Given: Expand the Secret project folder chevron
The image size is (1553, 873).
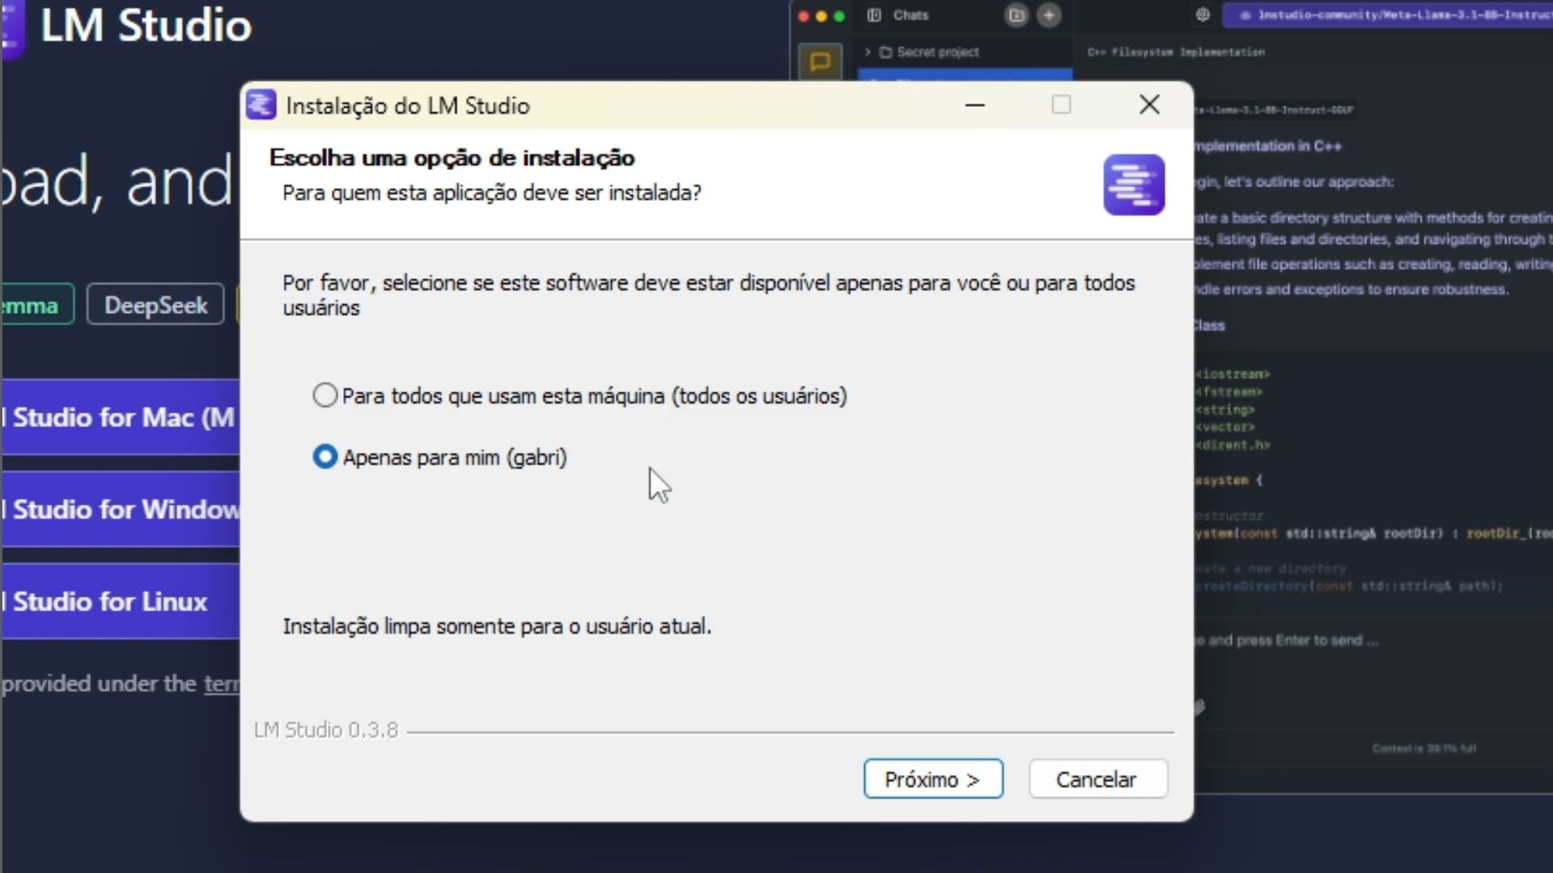Looking at the screenshot, I should [x=868, y=53].
